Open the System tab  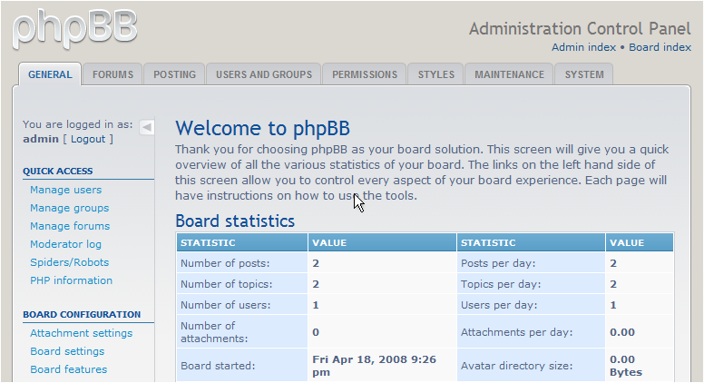[x=584, y=74]
